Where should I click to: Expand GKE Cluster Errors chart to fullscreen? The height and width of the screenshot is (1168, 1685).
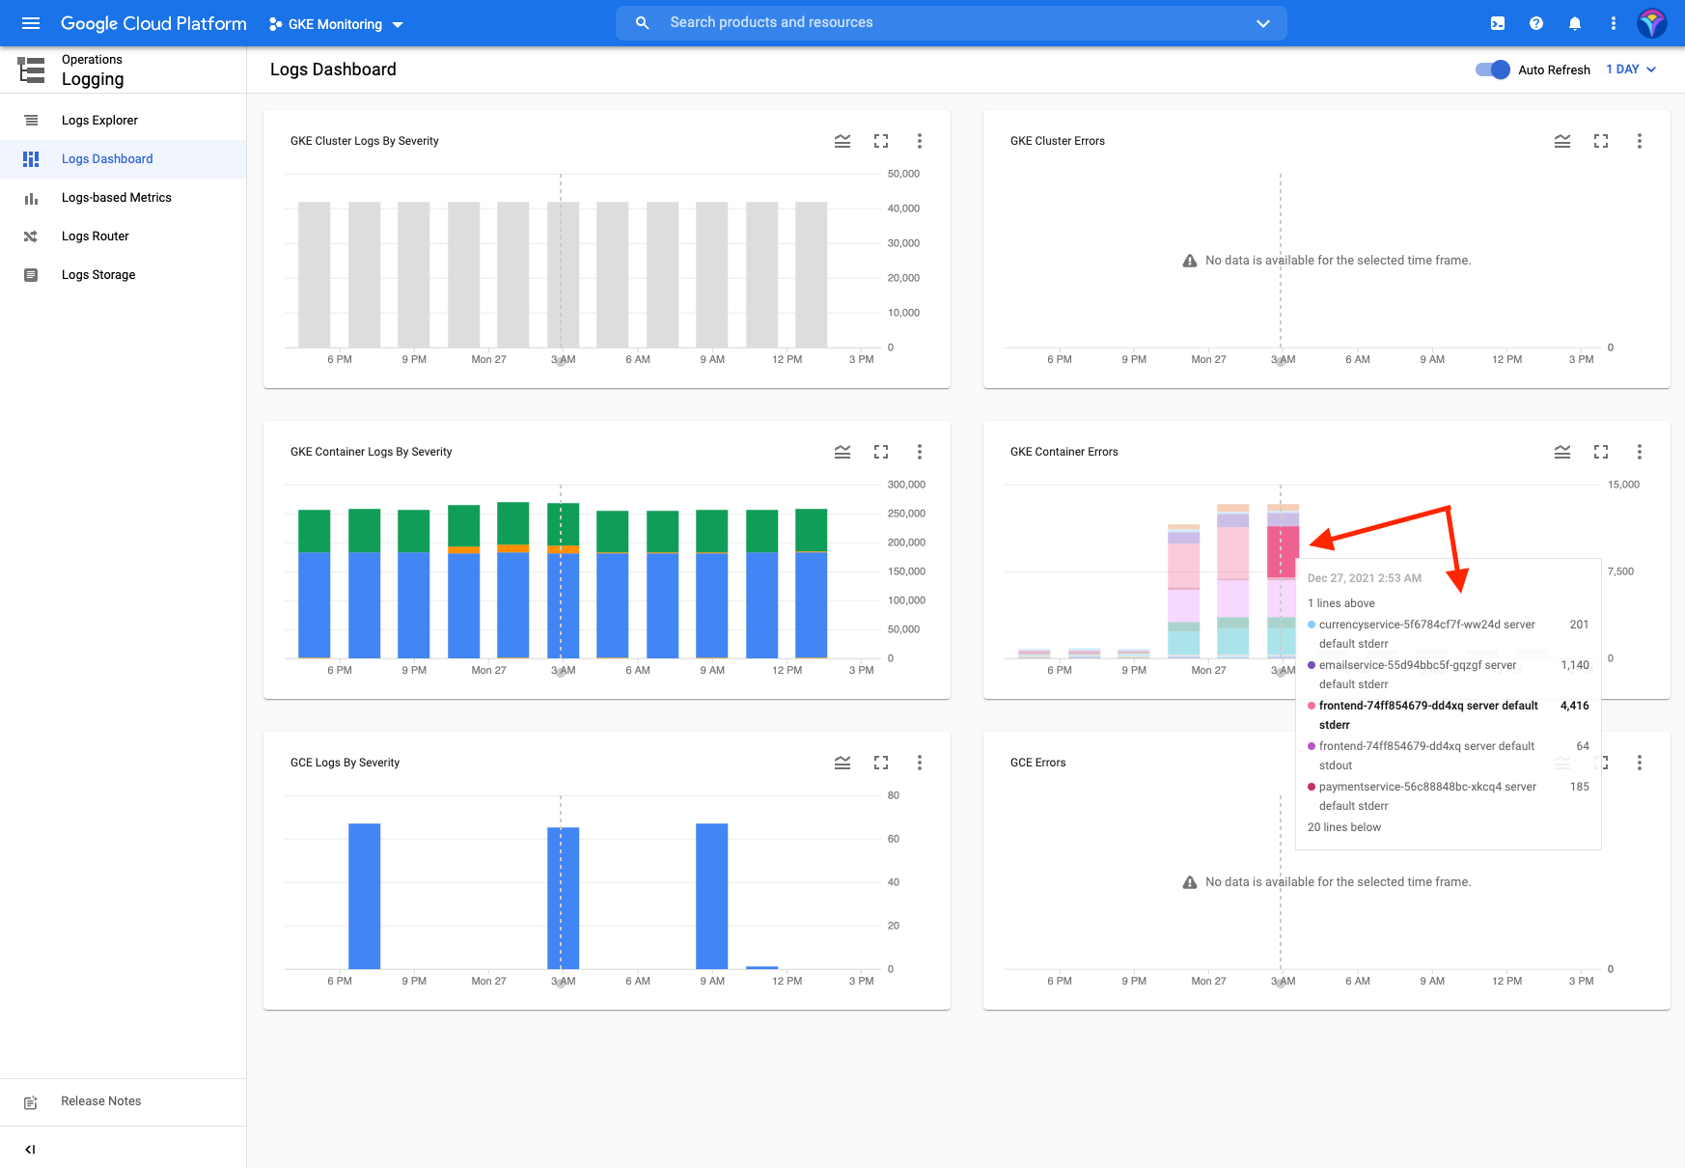pos(1601,141)
